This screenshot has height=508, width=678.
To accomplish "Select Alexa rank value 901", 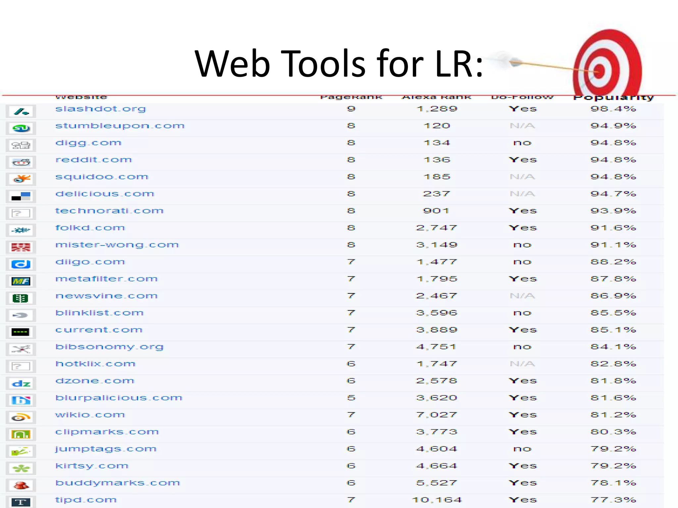I will point(436,211).
